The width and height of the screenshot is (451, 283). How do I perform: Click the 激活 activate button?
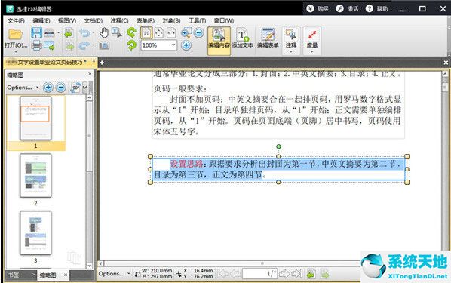click(x=348, y=8)
